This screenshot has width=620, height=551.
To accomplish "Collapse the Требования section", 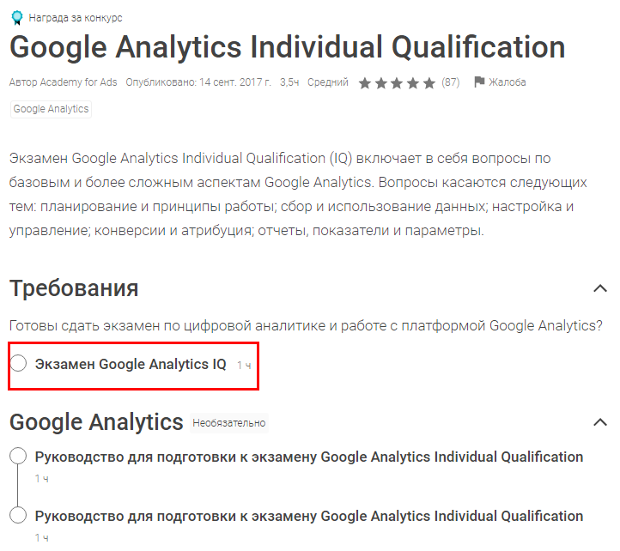I will pos(600,288).
